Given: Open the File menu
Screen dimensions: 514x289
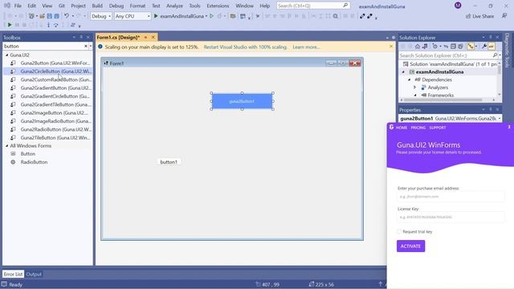Looking at the screenshot, I should pyautogui.click(x=18, y=6).
